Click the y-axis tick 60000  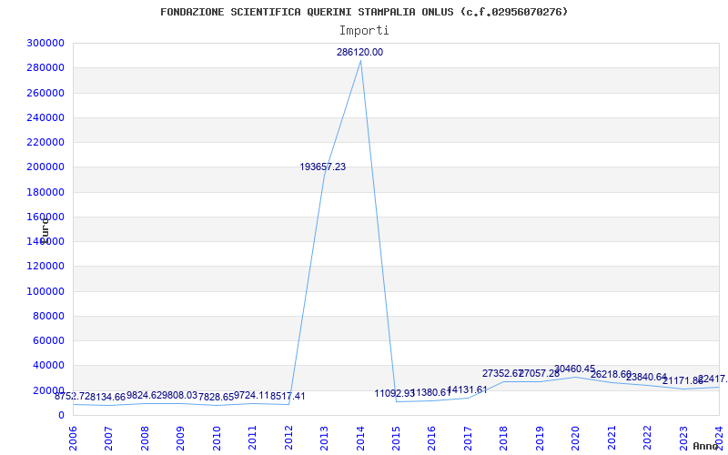click(x=48, y=340)
